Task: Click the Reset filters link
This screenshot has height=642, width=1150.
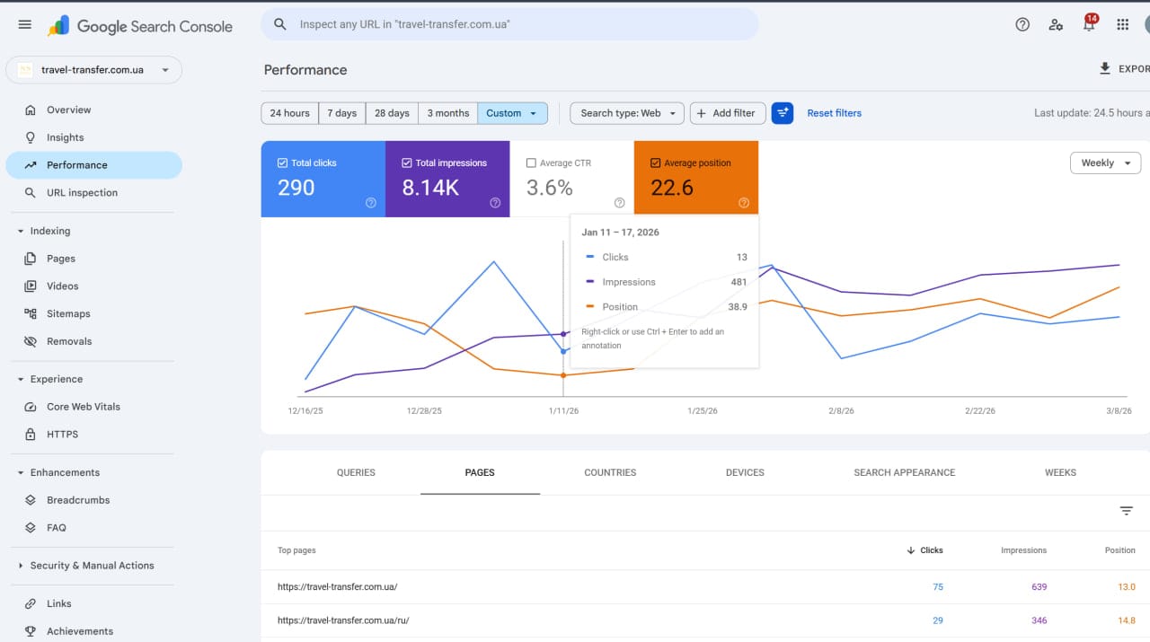Action: pos(835,113)
